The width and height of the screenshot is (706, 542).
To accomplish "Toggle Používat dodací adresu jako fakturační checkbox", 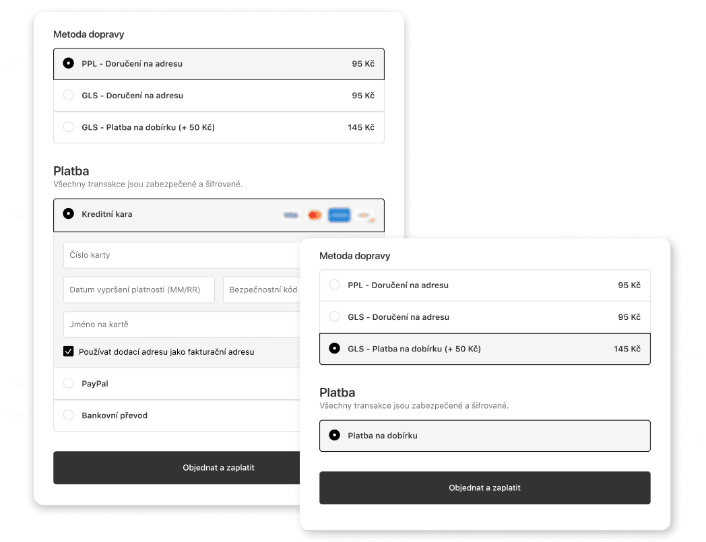I will point(69,351).
